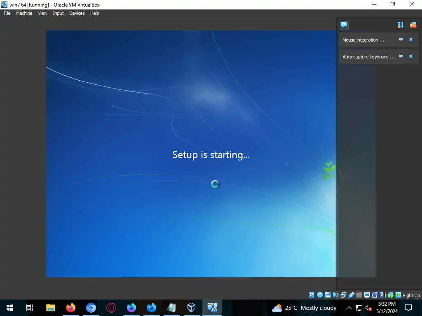Select the win7 64 VM taskbar icon
This screenshot has width=422, height=316.
(212, 308)
